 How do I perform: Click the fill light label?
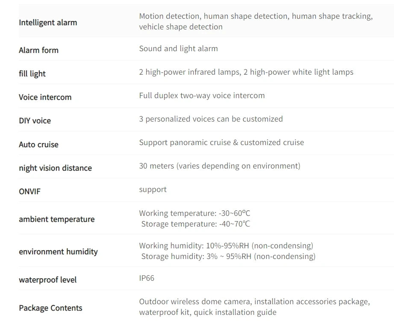pos(32,74)
